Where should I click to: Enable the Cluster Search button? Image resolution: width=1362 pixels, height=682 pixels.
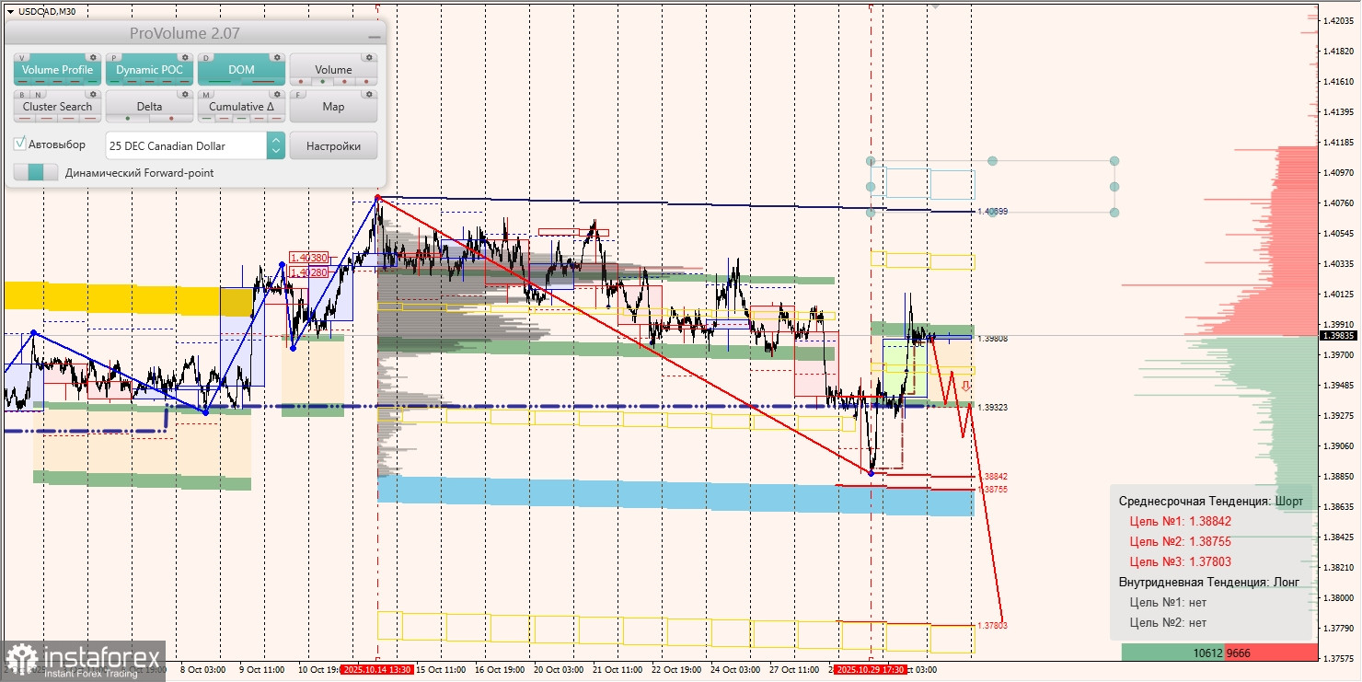57,107
